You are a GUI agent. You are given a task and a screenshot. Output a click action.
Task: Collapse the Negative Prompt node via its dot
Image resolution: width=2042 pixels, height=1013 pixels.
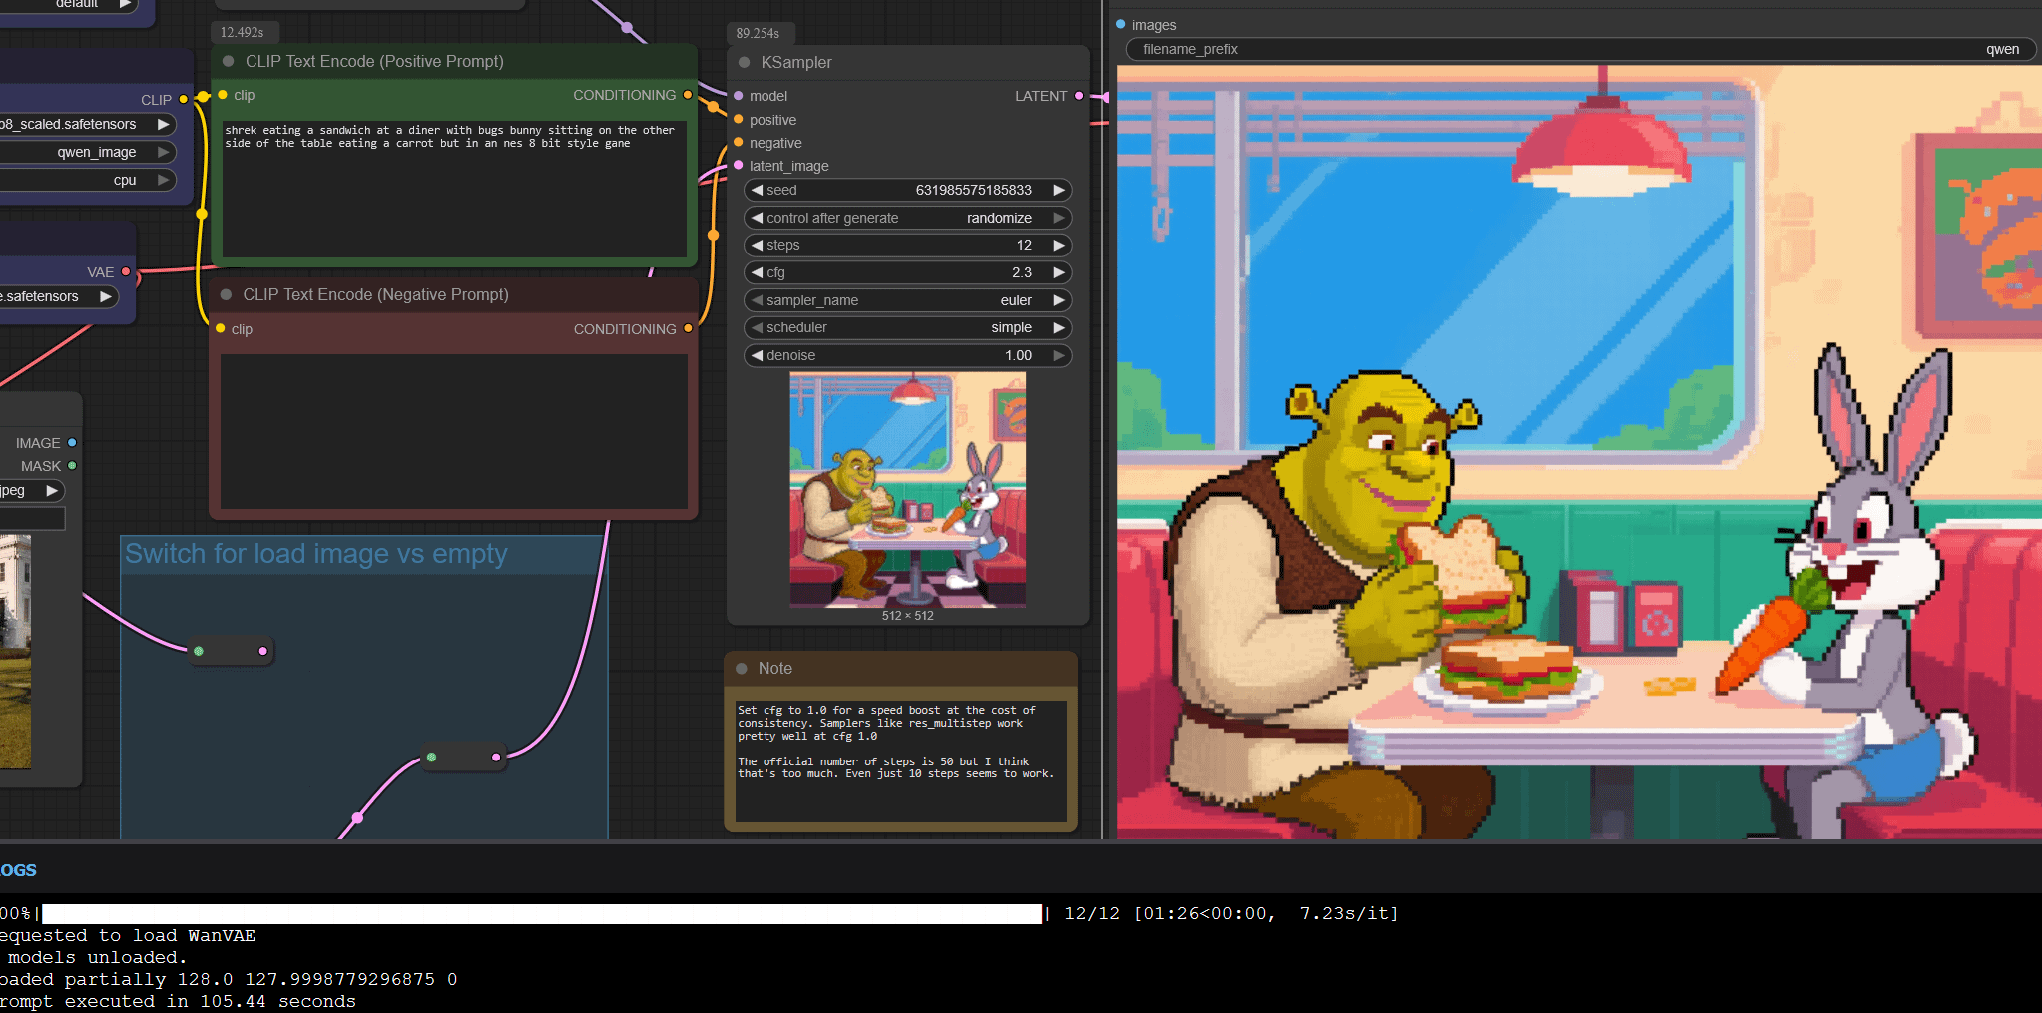point(226,294)
